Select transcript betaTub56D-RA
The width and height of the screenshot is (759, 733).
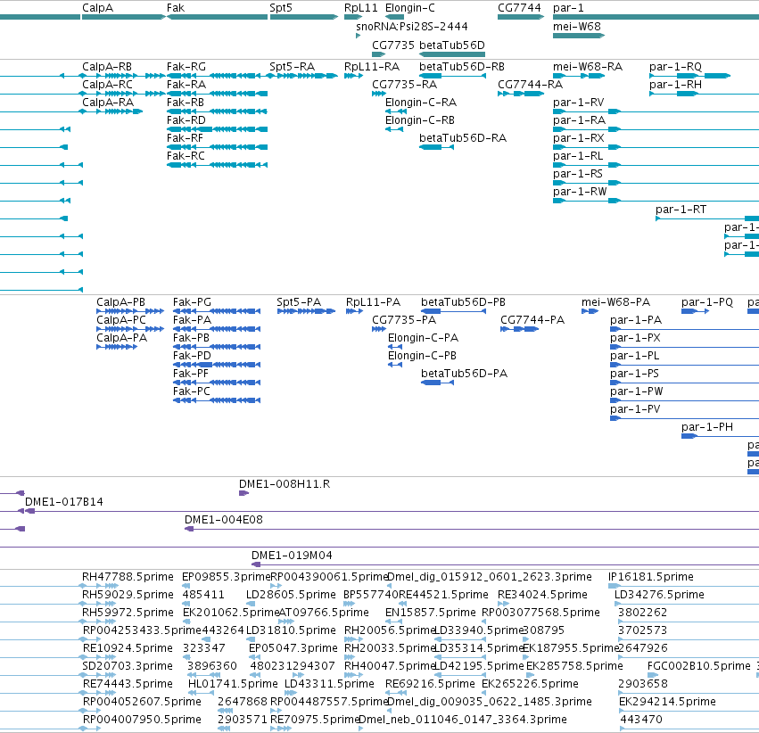[x=463, y=138]
